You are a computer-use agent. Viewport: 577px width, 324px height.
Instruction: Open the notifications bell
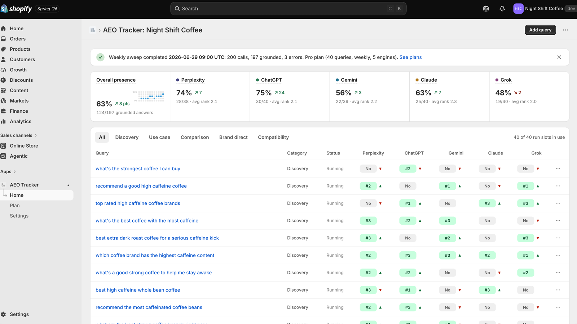pyautogui.click(x=502, y=9)
